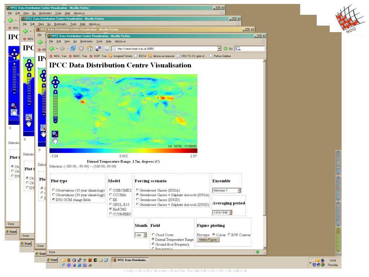Select the CSIROMK2 model option

[110, 190]
